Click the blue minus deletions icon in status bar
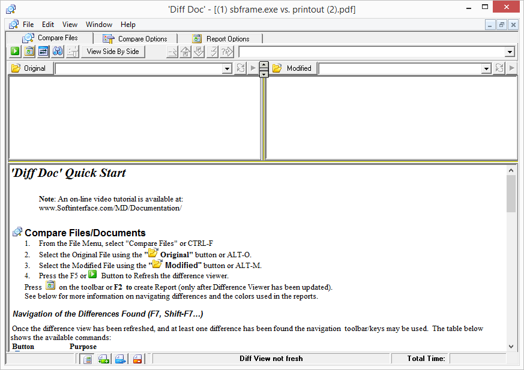Viewport: 524px width, 370px height. pos(120,359)
